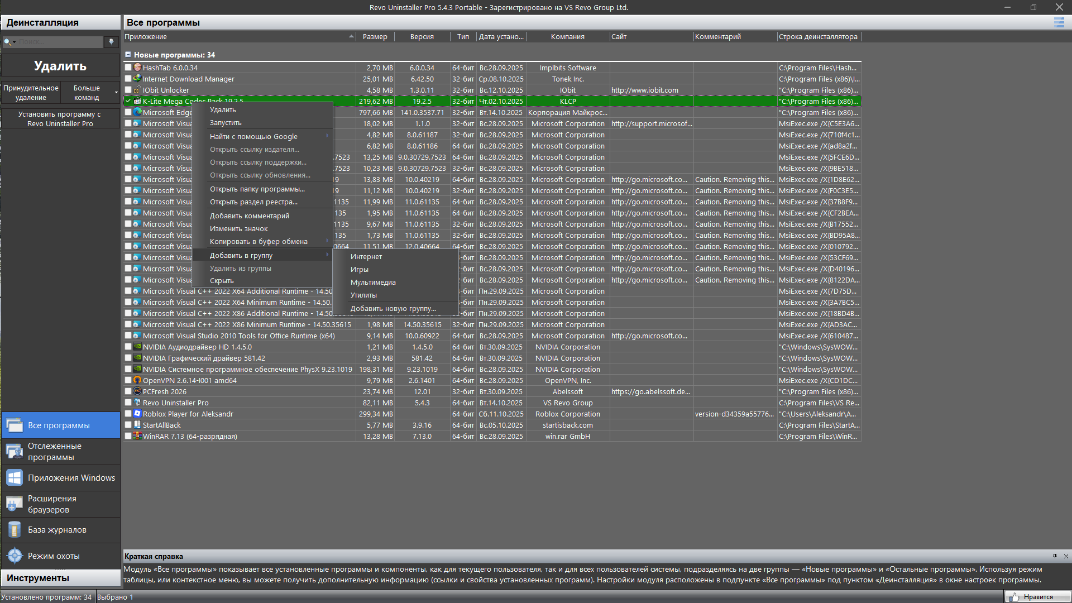Image resolution: width=1072 pixels, height=603 pixels.
Task: Click the pin icon in Краткая справка panel
Action: pyautogui.click(x=1055, y=556)
